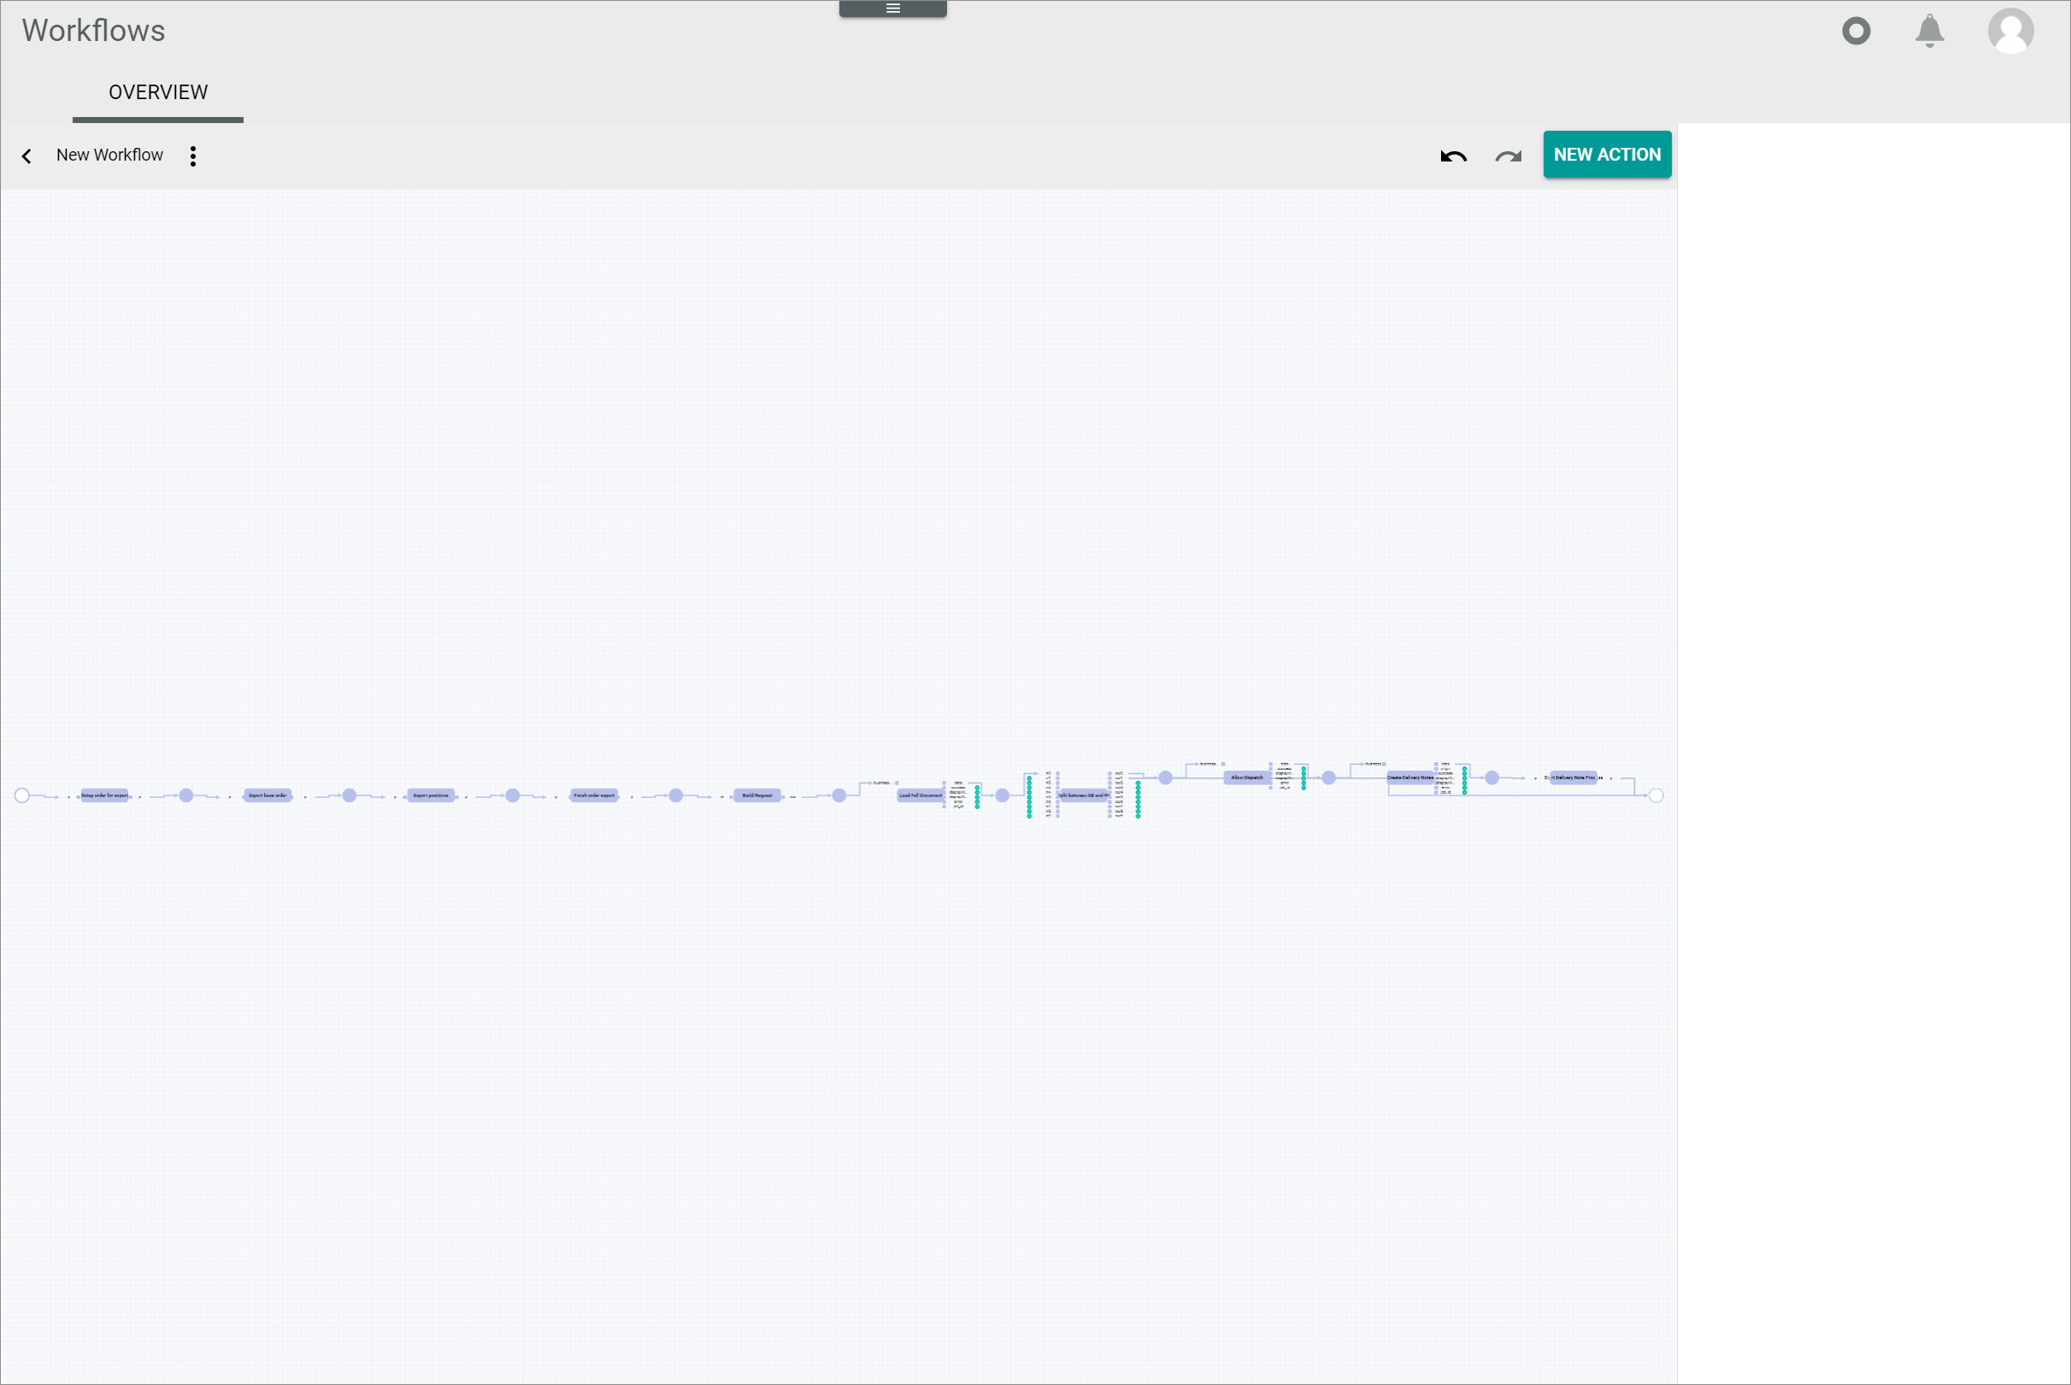The width and height of the screenshot is (2071, 1385).
Task: Click the place circle after 'Load Full Document'
Action: point(1003,795)
